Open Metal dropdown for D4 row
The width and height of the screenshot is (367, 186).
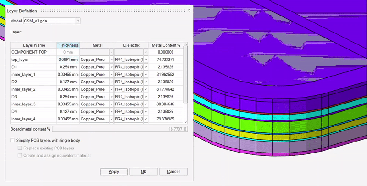[x=111, y=111]
